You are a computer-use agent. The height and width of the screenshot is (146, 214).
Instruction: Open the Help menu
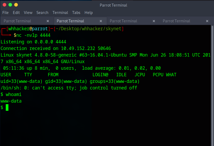click(x=88, y=13)
